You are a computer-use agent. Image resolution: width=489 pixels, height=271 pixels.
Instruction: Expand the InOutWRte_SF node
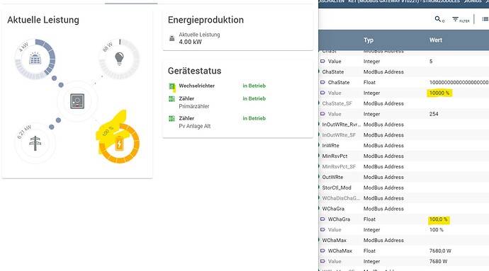(x=319, y=135)
